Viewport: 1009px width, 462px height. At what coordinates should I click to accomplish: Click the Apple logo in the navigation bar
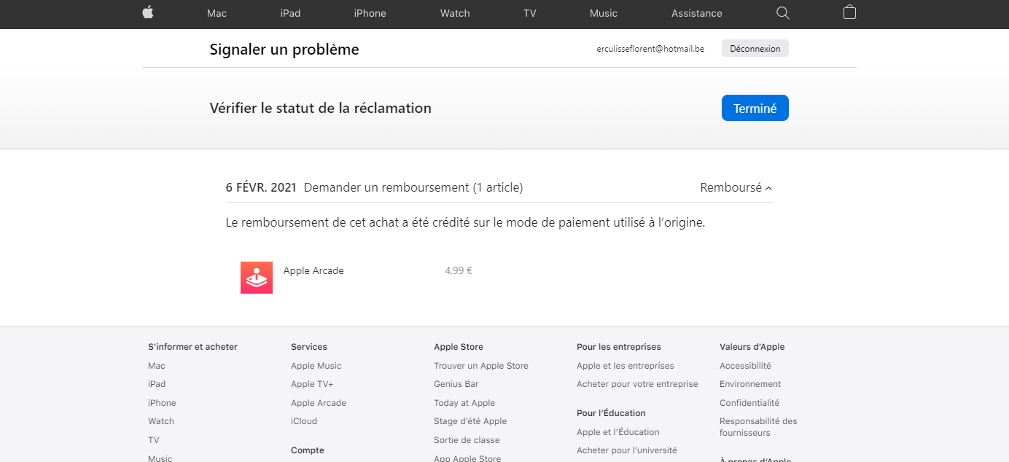pos(148,12)
